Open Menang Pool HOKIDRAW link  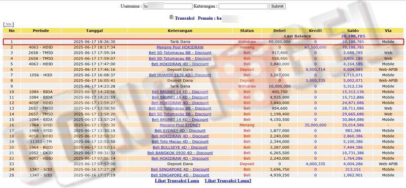(180, 47)
